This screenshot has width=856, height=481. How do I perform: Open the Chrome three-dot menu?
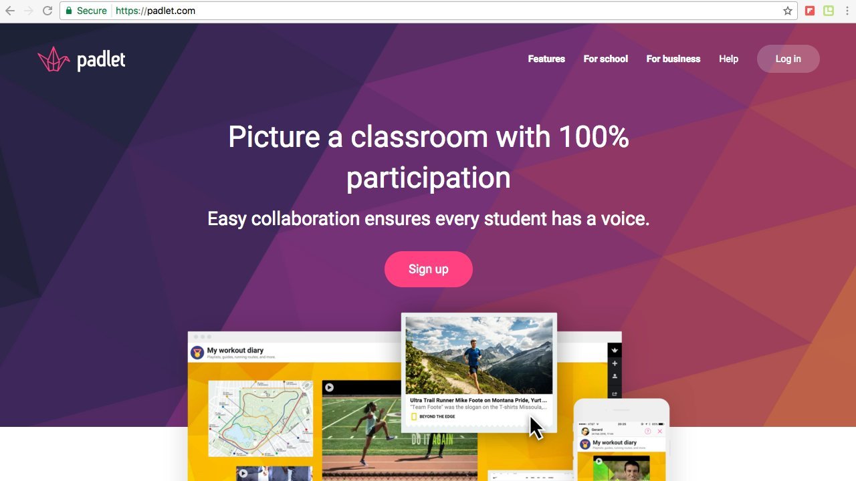(x=848, y=10)
